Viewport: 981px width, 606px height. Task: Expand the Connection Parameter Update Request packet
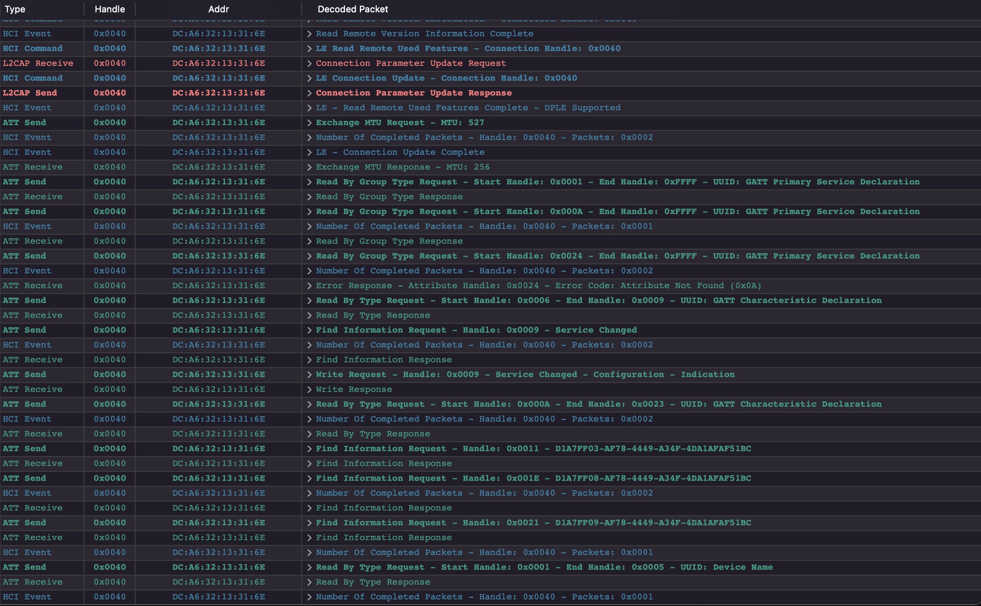tap(308, 63)
